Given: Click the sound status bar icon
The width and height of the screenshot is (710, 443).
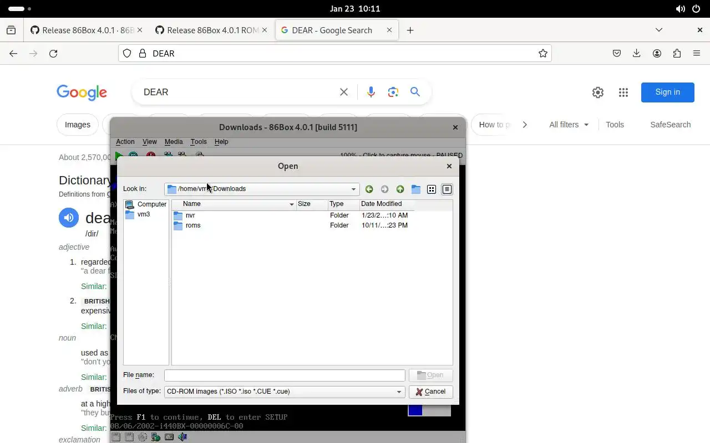Looking at the screenshot, I should [x=182, y=437].
